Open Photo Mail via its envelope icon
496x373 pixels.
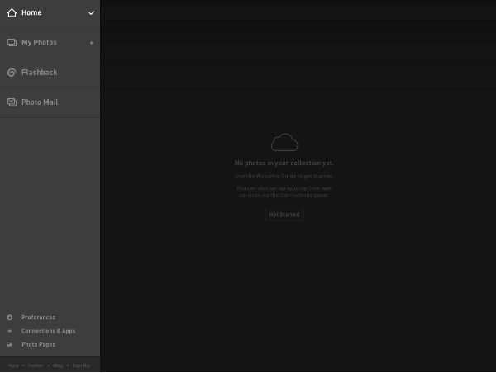12,102
